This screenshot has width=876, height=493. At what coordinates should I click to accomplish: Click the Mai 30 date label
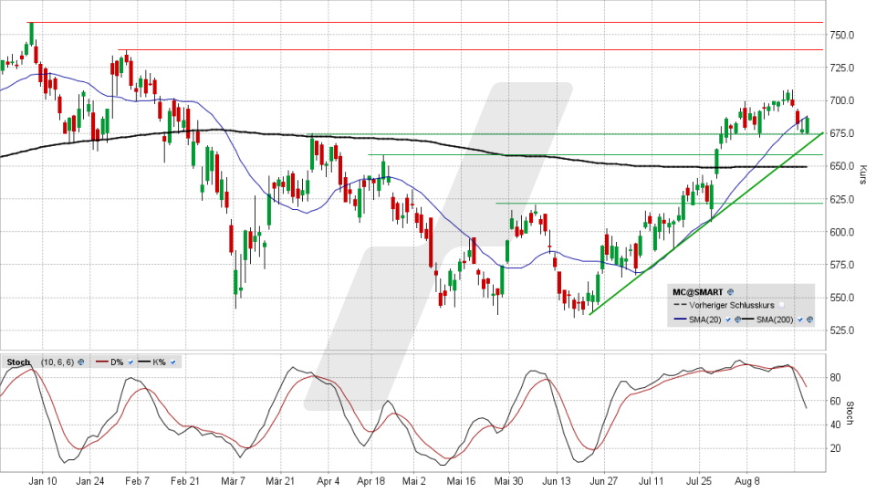509,481
